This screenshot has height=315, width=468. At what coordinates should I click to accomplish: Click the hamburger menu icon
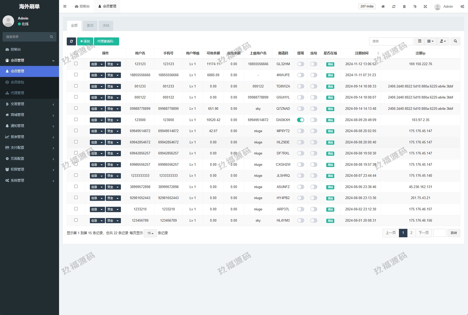(x=65, y=6)
